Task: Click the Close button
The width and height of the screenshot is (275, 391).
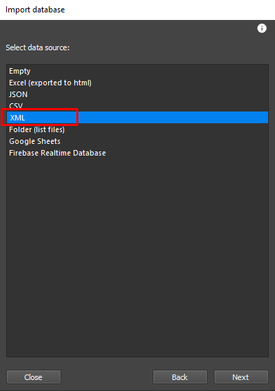Action: (x=34, y=377)
